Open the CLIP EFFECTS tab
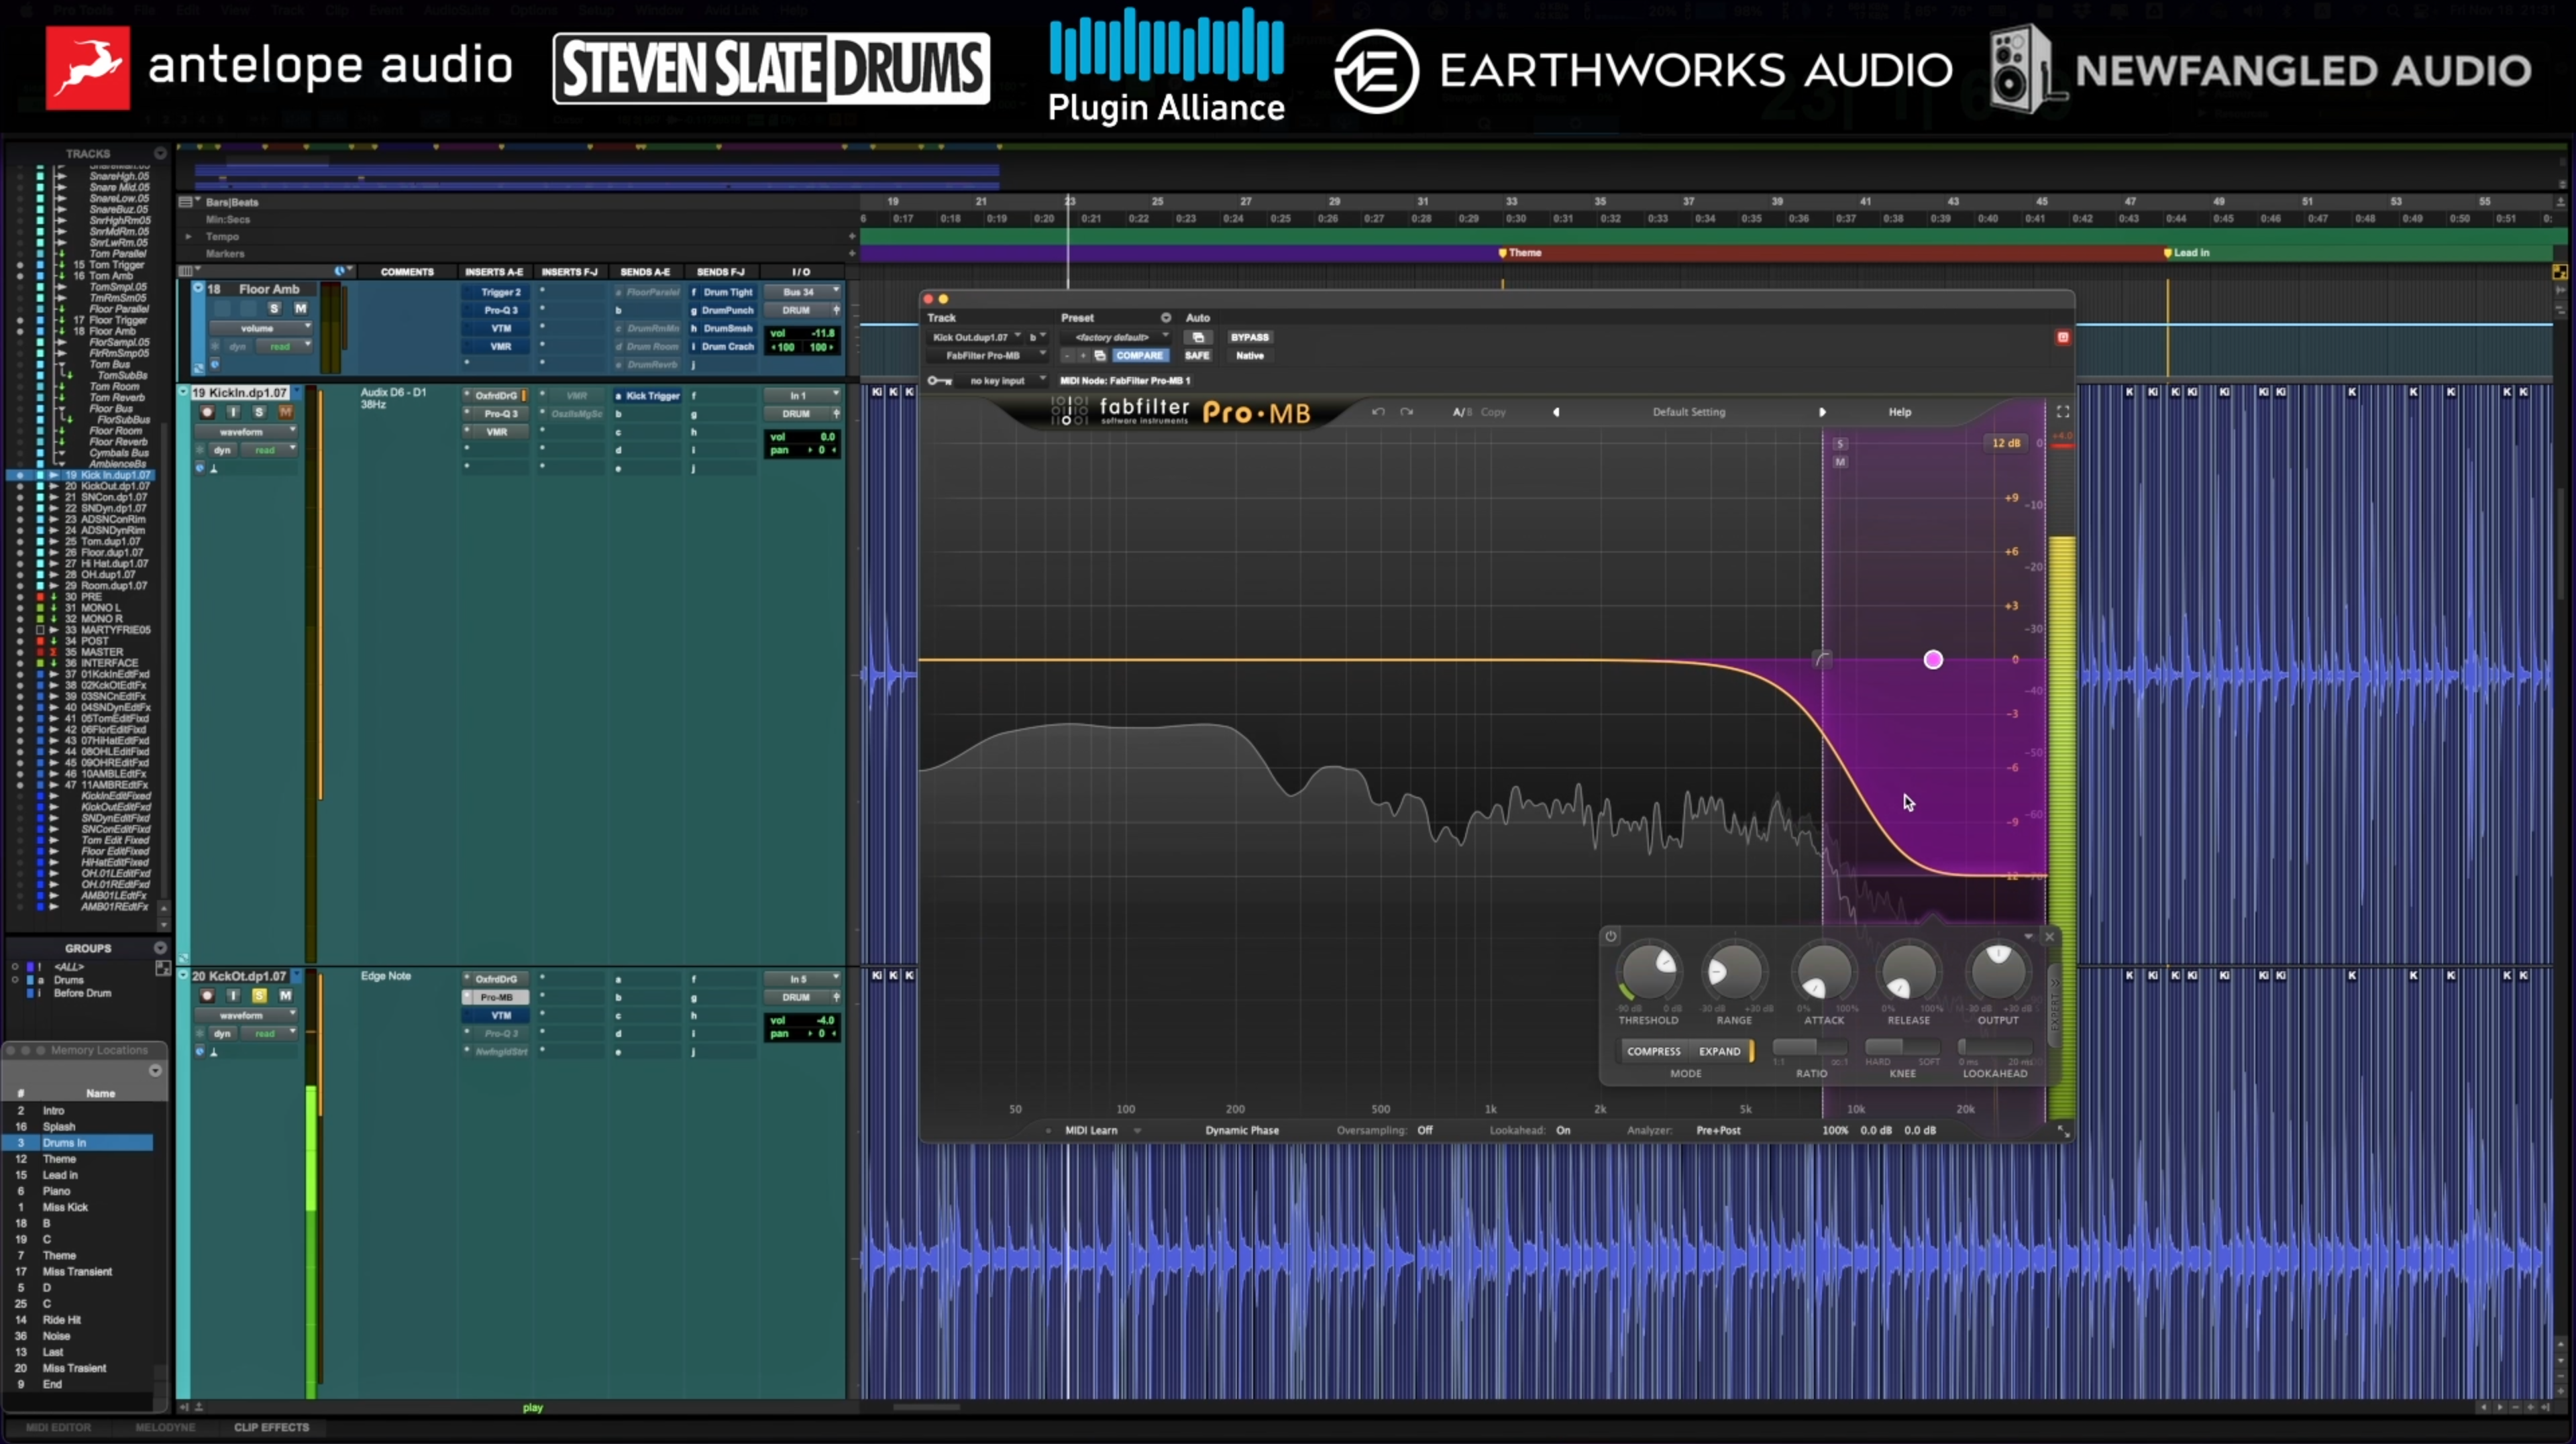The width and height of the screenshot is (2576, 1444). pos(271,1427)
